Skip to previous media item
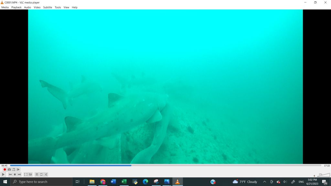Screen dimensions: 331x186 [x=10, y=174]
